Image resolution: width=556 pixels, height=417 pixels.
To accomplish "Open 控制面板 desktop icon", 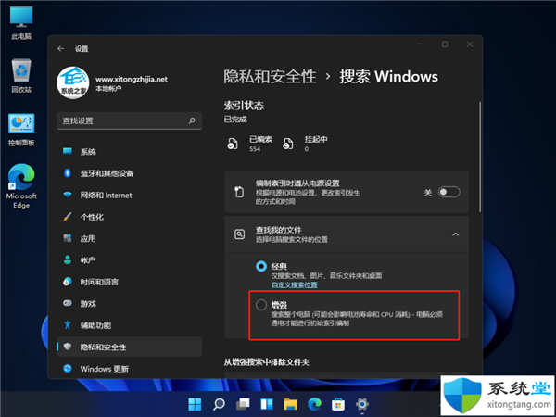I will pyautogui.click(x=21, y=130).
